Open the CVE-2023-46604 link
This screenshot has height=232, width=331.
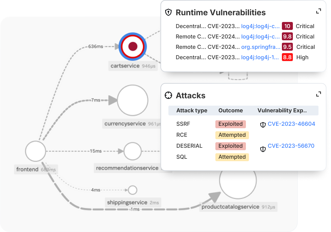tap(291, 124)
